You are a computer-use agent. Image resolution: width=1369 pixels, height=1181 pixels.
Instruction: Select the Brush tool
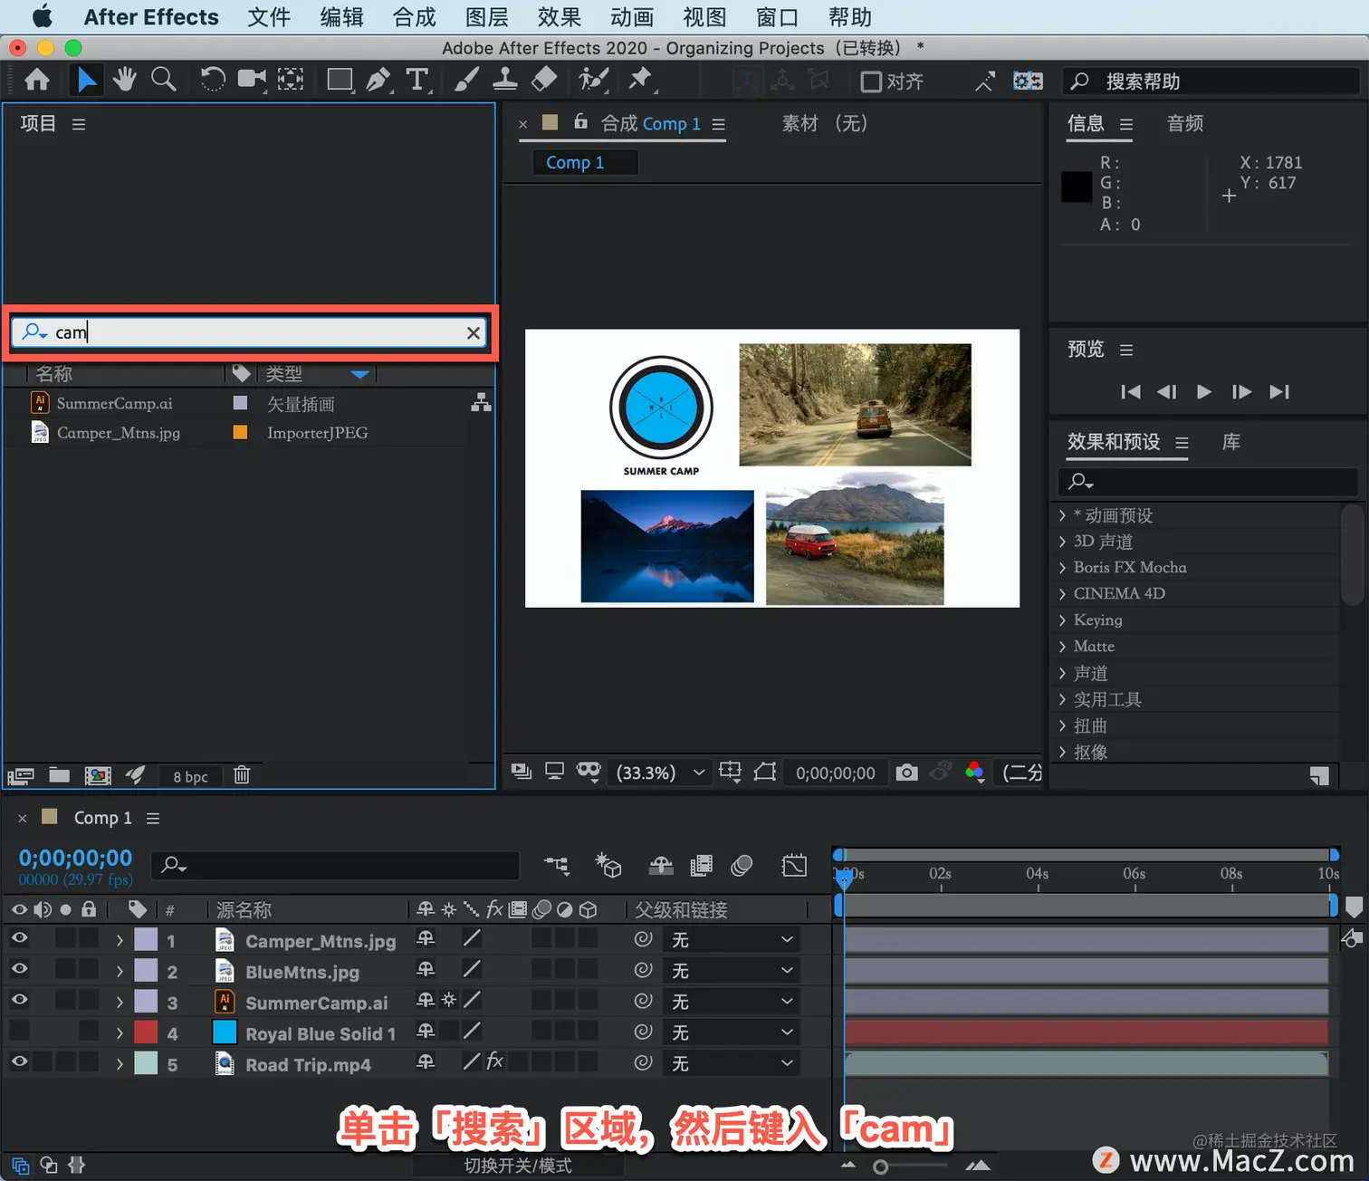(x=466, y=81)
